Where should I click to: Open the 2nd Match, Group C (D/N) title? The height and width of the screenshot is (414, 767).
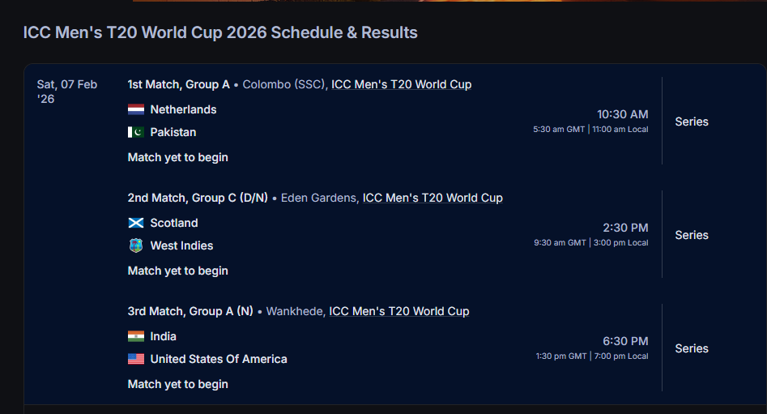tap(198, 198)
